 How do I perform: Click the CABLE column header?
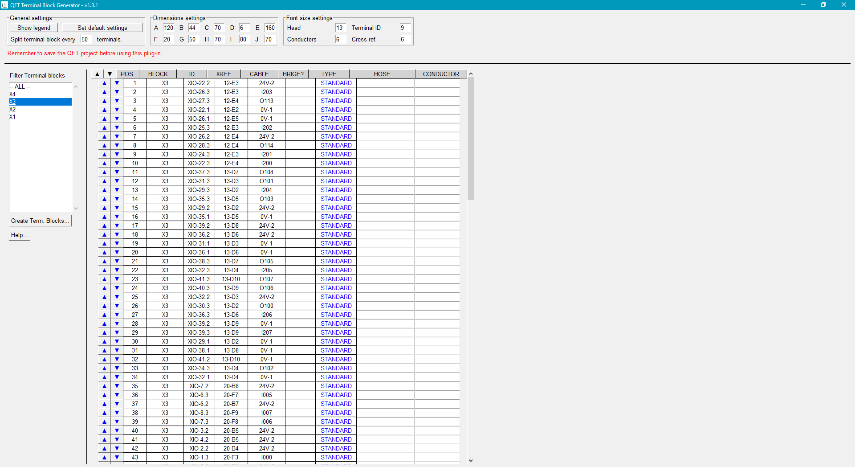[x=259, y=74]
